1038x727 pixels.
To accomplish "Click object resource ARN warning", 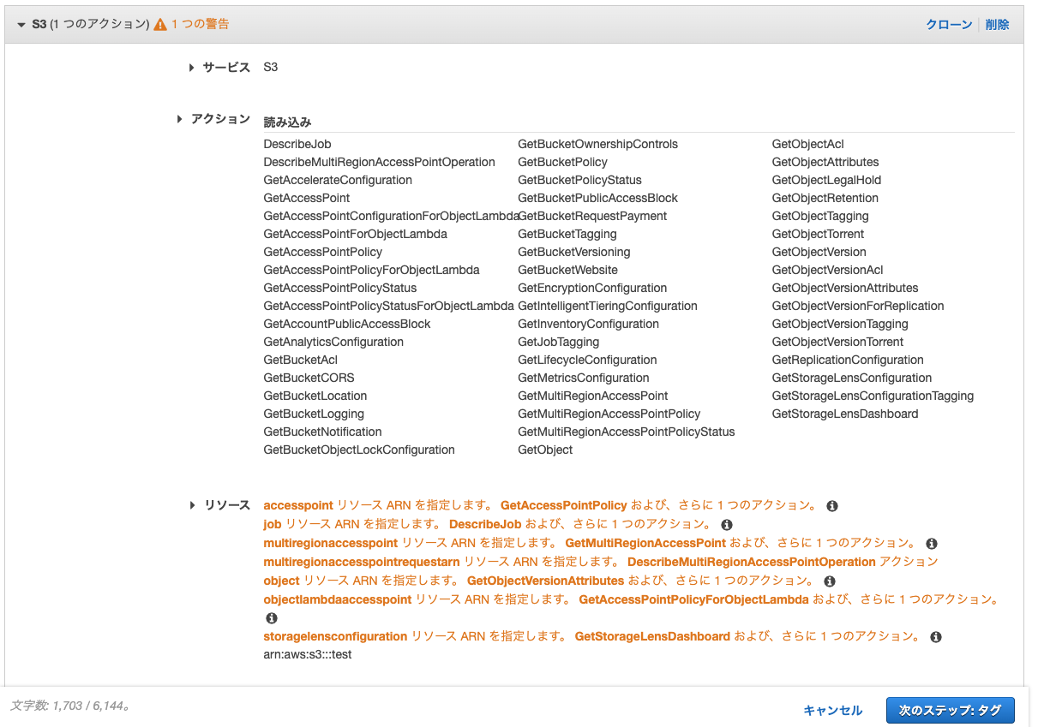I will 539,581.
